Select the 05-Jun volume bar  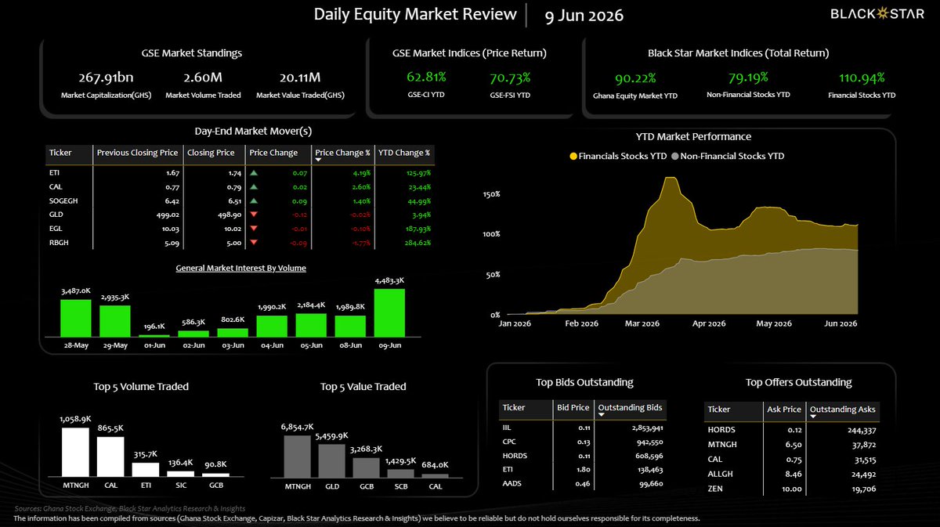pos(311,325)
